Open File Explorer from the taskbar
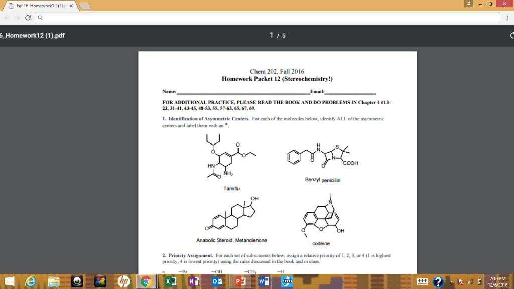The width and height of the screenshot is (514, 289). point(54,281)
